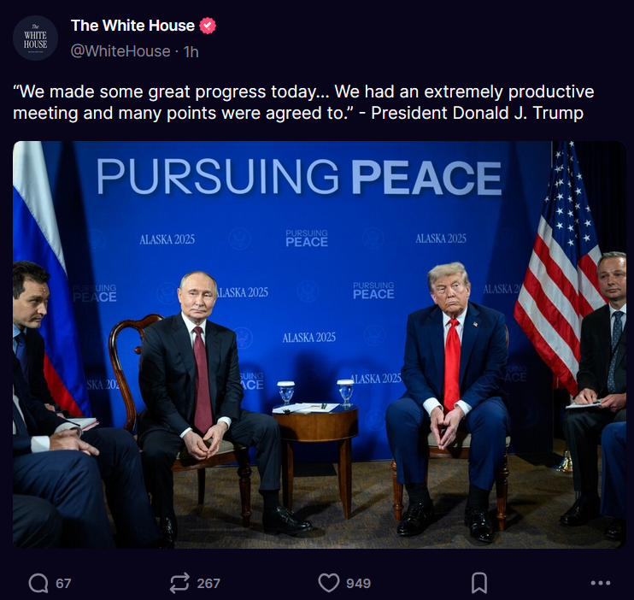This screenshot has height=600, width=634.
Task: View the 949 likes count
Action: point(358,583)
